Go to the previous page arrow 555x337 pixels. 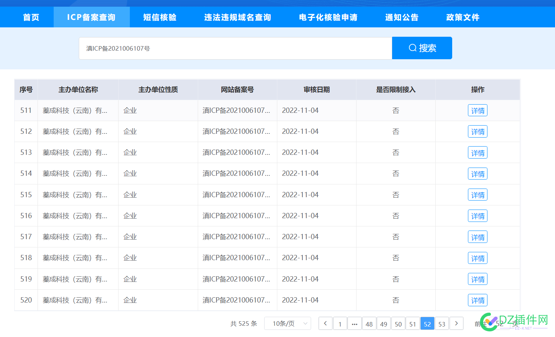[x=325, y=324]
